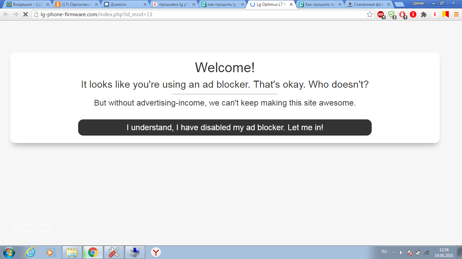Open the Chrome hamburger menu
Screen dimensions: 462x259
[456, 15]
